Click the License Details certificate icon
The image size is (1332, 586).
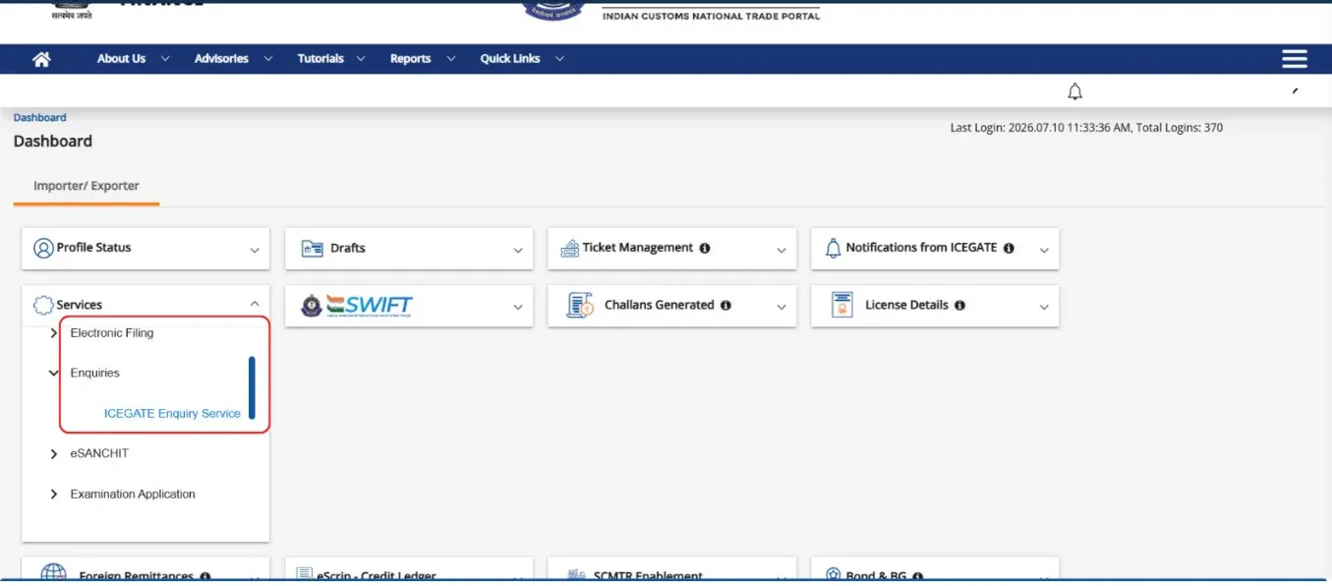tap(841, 305)
